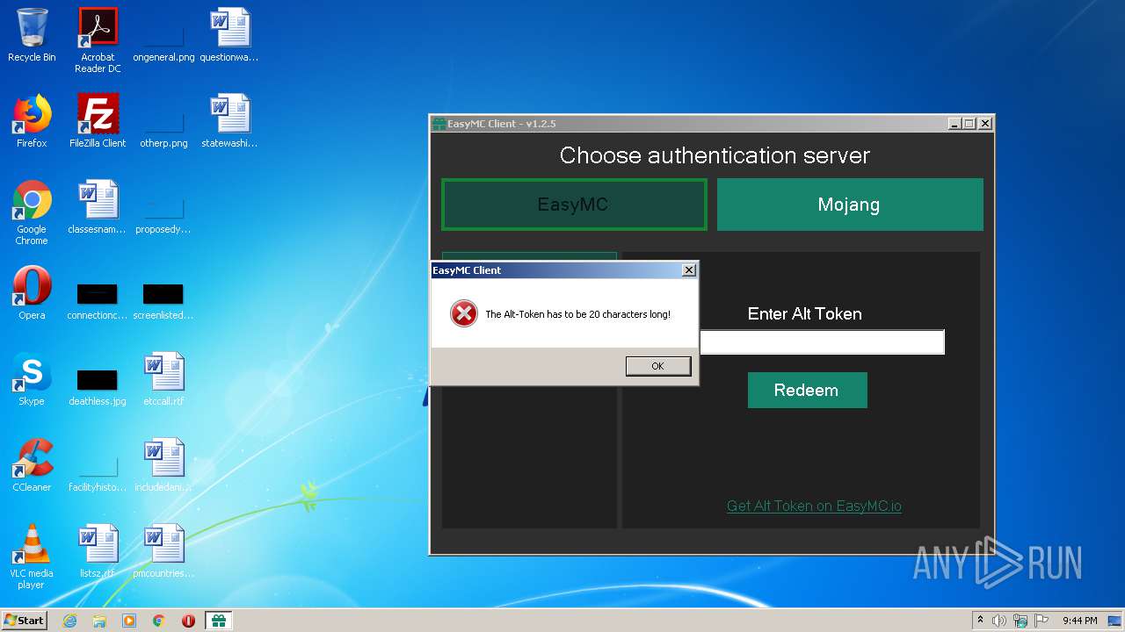Click the Alt-Token 20 characters error message
Viewport: 1125px width, 632px height.
coord(578,314)
